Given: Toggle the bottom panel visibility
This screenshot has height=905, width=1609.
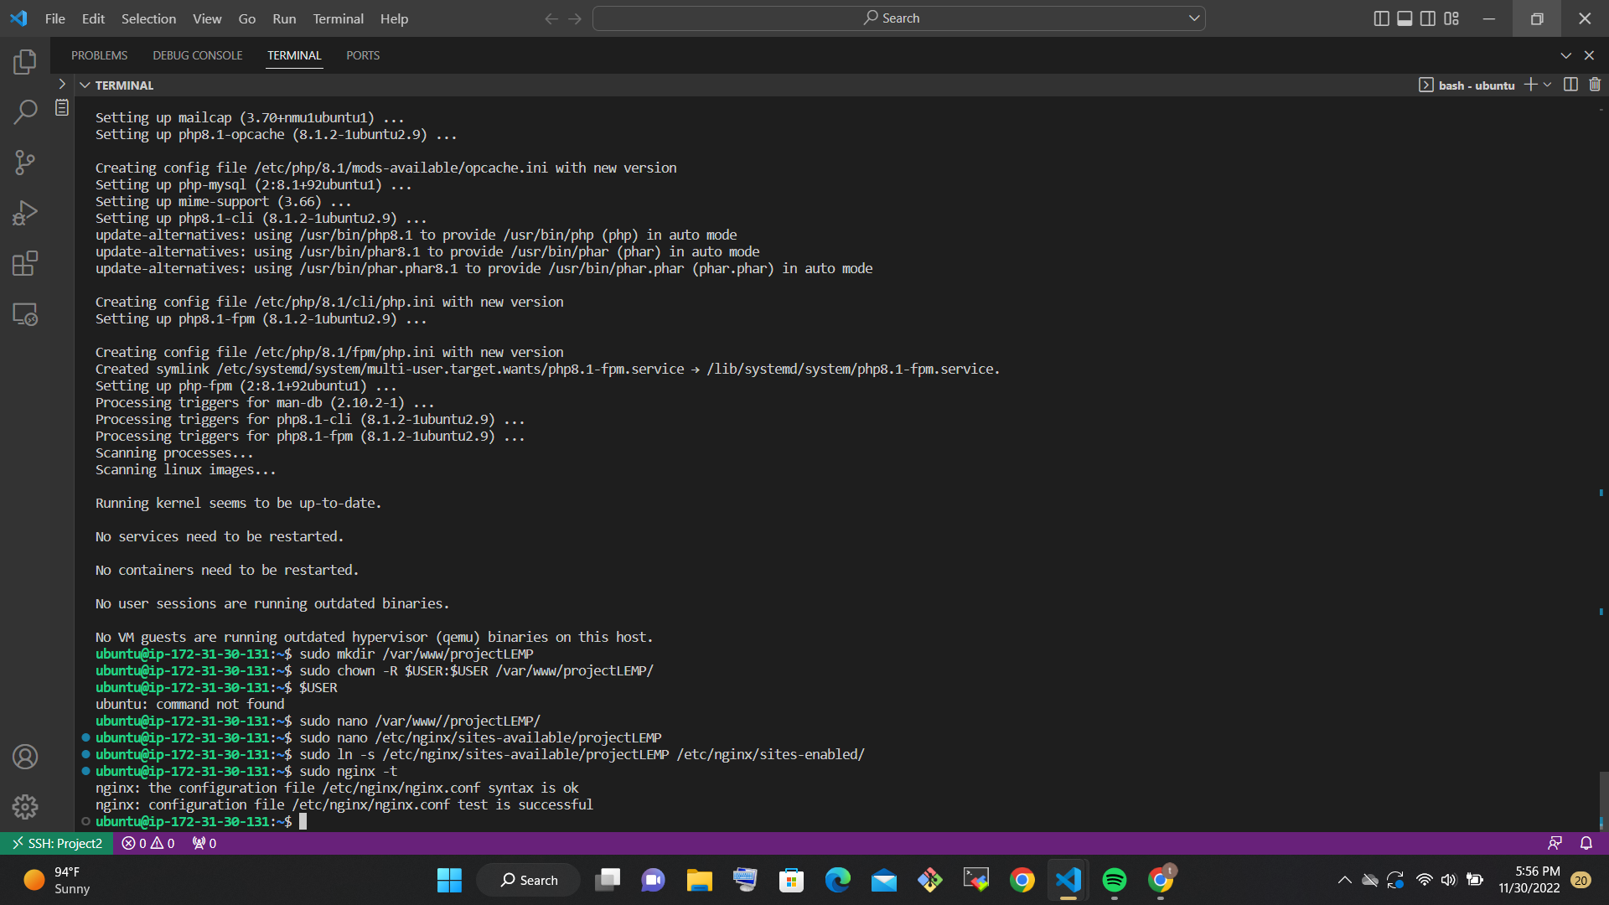Looking at the screenshot, I should coord(1405,18).
